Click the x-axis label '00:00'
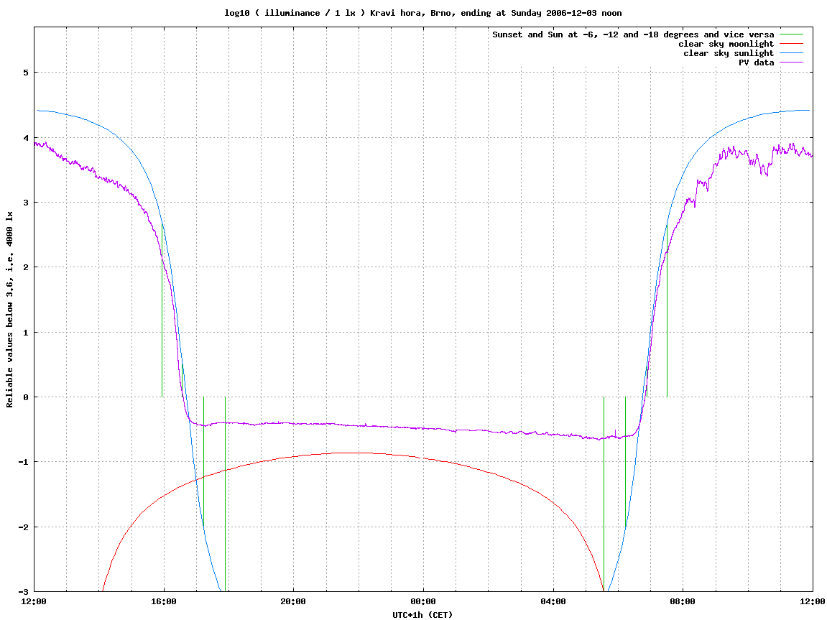Viewport: 827px width, 620px height. [423, 601]
